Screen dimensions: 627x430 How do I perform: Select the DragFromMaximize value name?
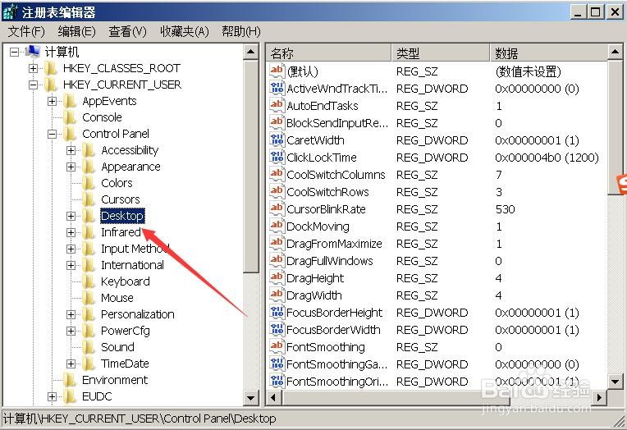tap(334, 244)
